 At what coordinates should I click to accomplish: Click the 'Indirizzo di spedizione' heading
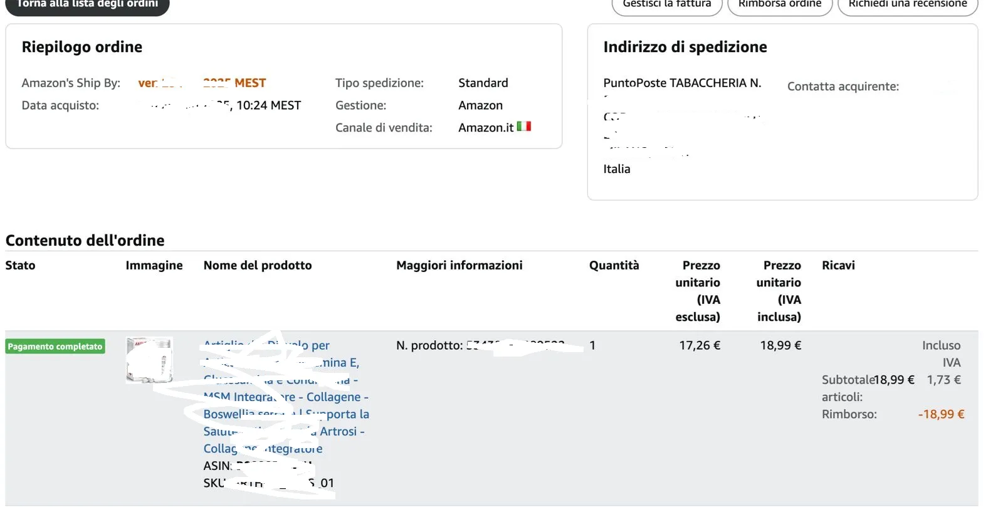pyautogui.click(x=685, y=47)
